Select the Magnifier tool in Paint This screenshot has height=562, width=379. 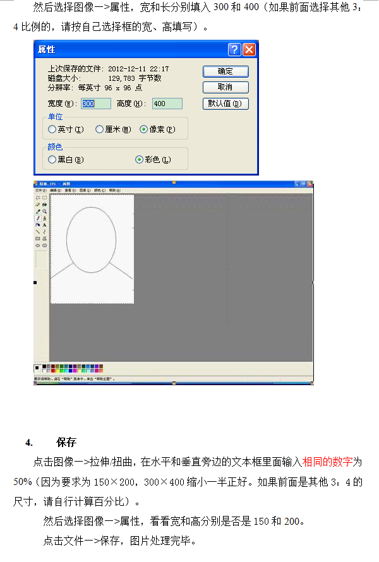pyautogui.click(x=44, y=212)
